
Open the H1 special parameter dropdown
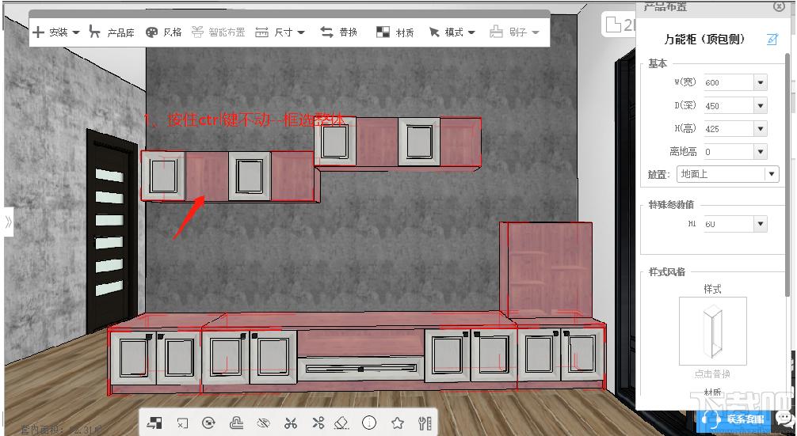761,224
